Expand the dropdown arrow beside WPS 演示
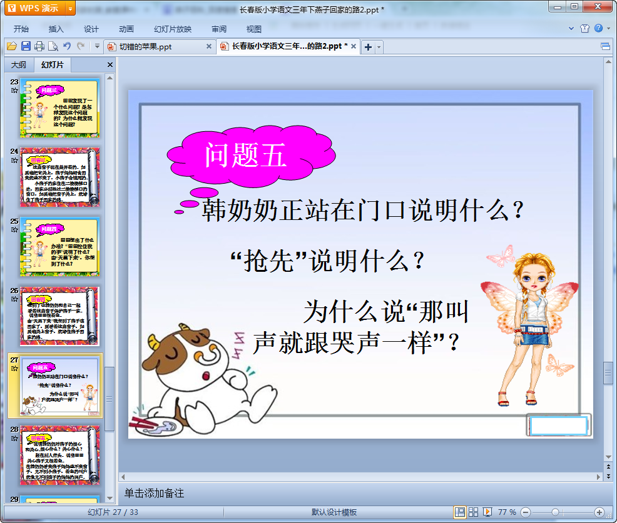 click(x=71, y=8)
